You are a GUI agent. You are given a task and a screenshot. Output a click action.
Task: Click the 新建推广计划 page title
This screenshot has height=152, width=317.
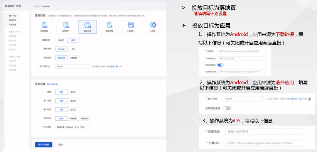click(13, 6)
